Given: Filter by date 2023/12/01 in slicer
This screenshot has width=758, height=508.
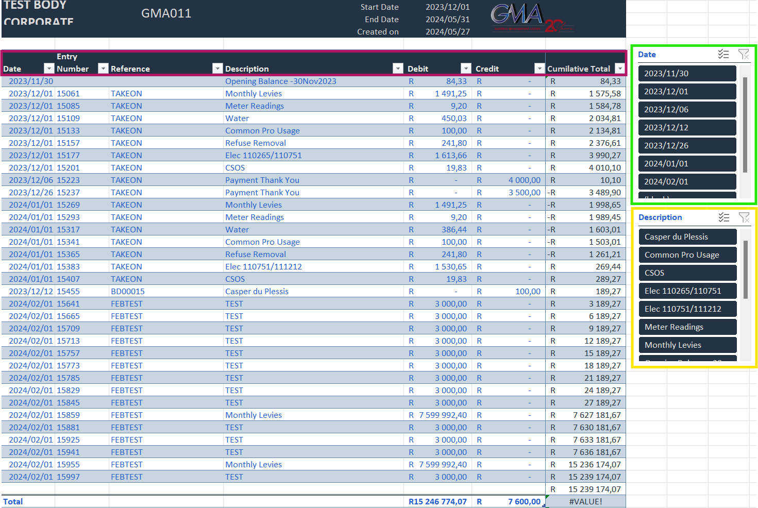Looking at the screenshot, I should pos(687,92).
